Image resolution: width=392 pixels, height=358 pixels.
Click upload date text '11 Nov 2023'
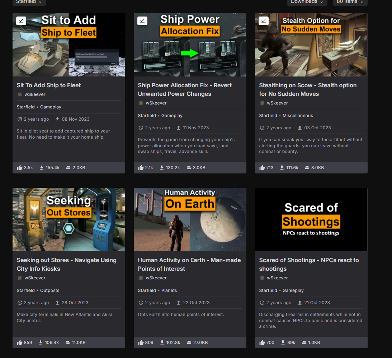click(x=196, y=128)
